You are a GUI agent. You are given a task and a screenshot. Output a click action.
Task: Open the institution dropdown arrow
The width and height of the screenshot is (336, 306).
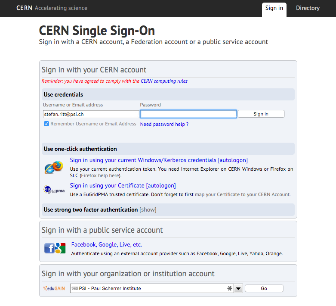click(x=238, y=288)
